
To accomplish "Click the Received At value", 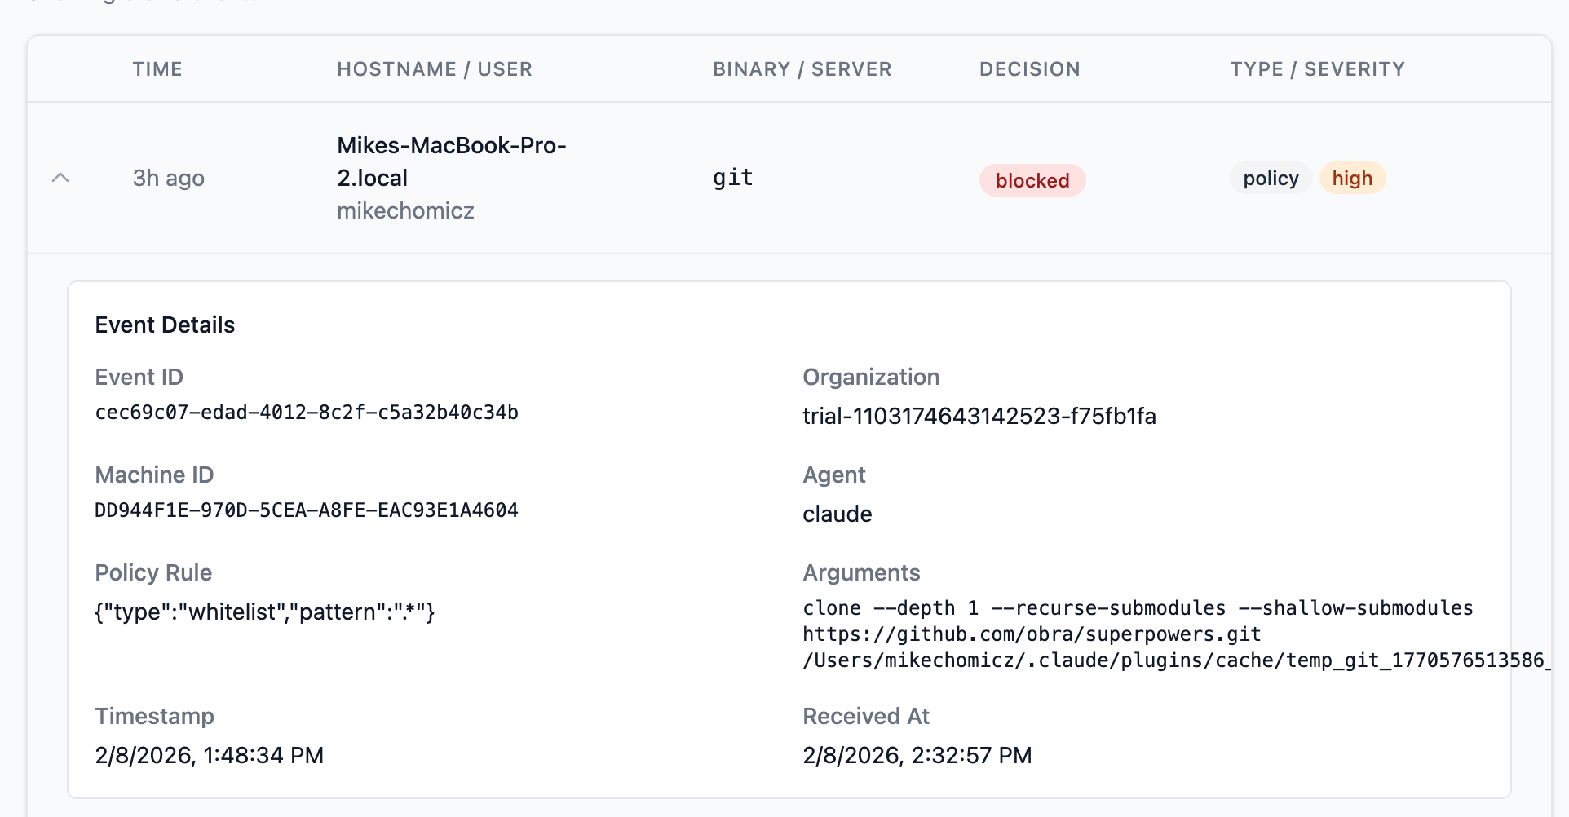I will (917, 755).
